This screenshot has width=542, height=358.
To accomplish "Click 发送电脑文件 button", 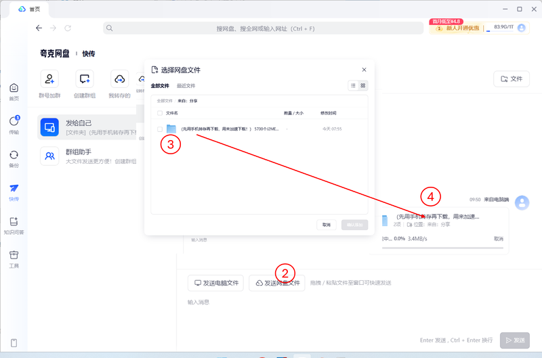I will [x=215, y=283].
